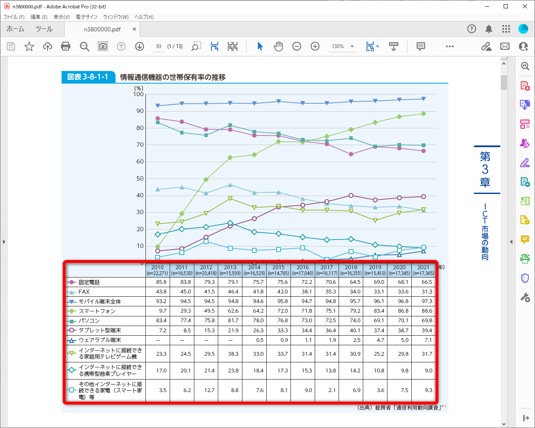Select the Hand tool for panning
Viewport: 535px width, 428px height.
[x=278, y=46]
